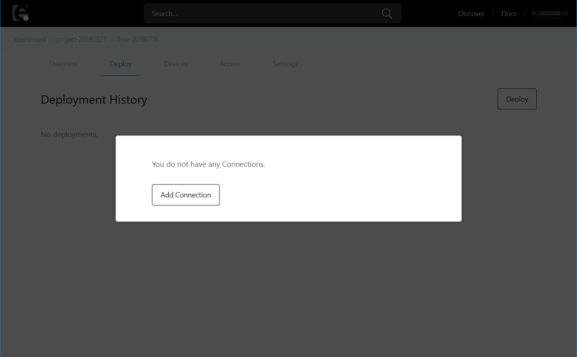Image resolution: width=577 pixels, height=357 pixels.
Task: Switch to the Devices tab
Action: point(176,64)
